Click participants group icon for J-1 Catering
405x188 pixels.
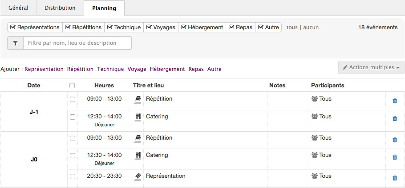tap(314, 117)
